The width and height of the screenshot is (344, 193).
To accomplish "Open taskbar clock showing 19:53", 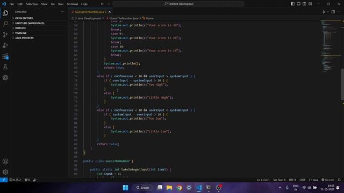I will click(x=327, y=188).
